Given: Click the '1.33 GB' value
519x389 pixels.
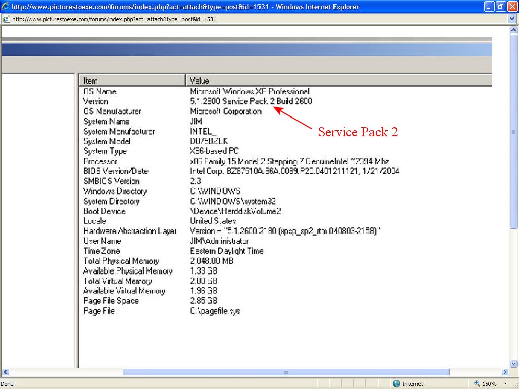Looking at the screenshot, I should click(204, 271).
